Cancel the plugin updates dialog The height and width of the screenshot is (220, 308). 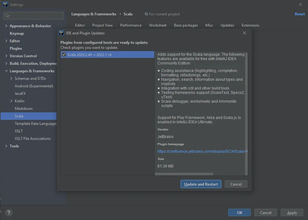pos(236,184)
